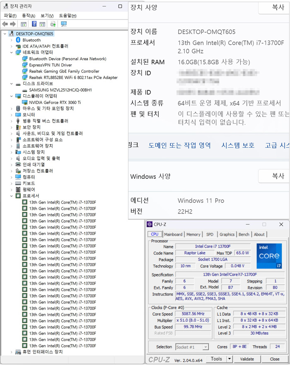Click the CPU tab in CPU-Z
The image size is (290, 366).
[155, 234]
